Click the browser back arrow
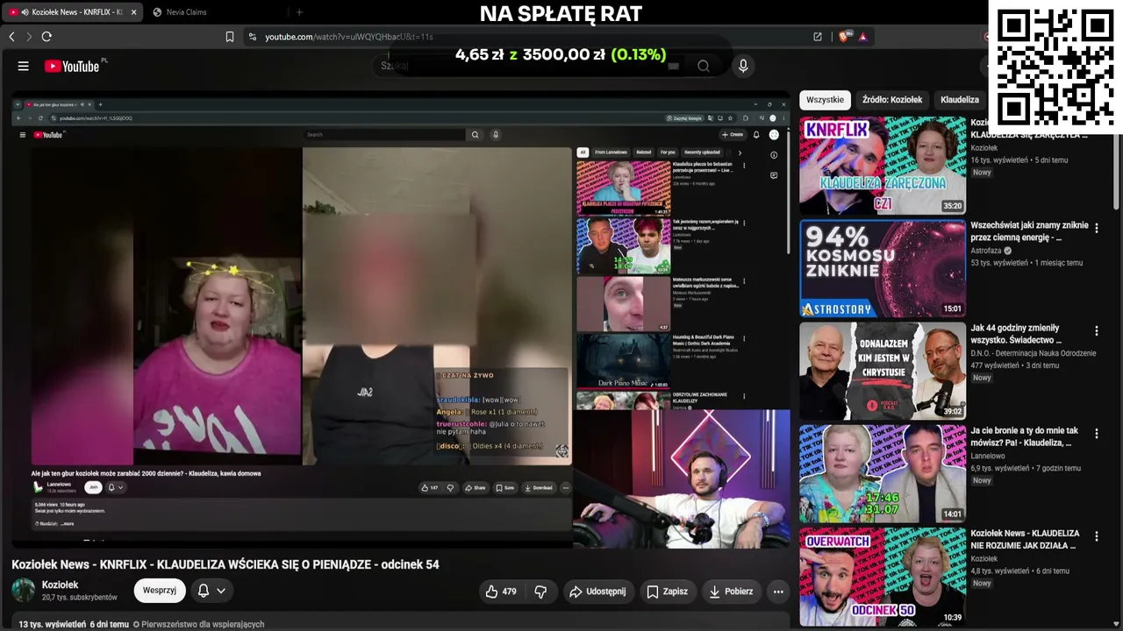The width and height of the screenshot is (1123, 631). coord(11,37)
